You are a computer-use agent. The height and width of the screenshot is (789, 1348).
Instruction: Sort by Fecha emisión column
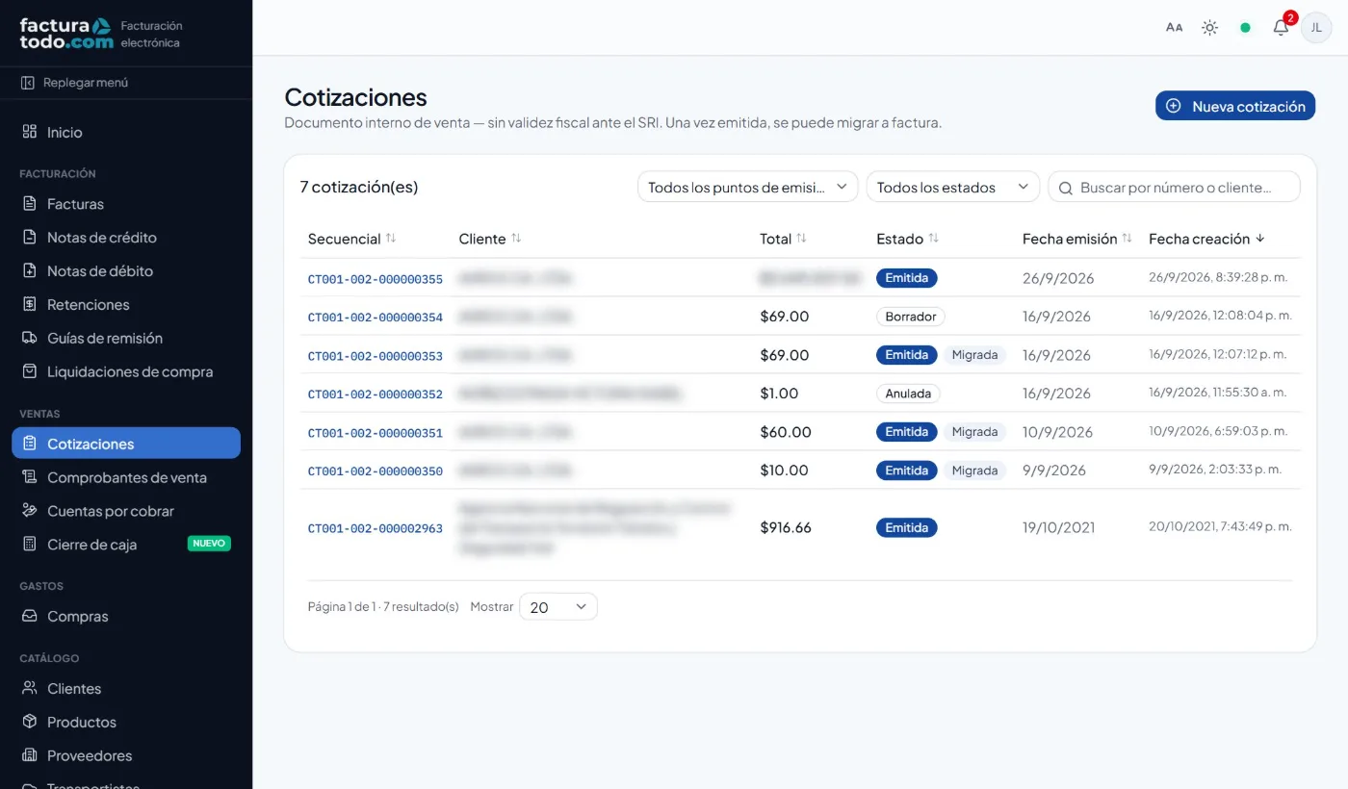[1077, 239]
